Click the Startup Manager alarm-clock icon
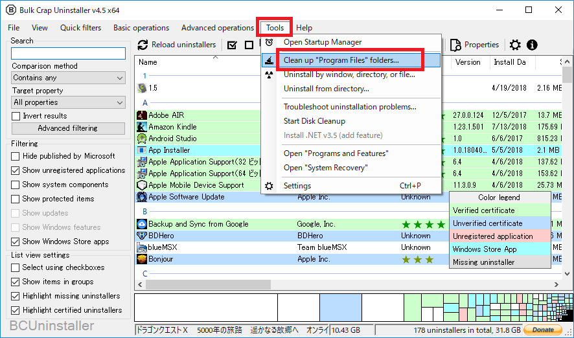Viewport: 574px width, 338px height. point(269,42)
